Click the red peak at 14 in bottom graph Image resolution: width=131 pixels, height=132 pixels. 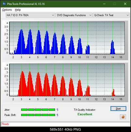[113, 92]
